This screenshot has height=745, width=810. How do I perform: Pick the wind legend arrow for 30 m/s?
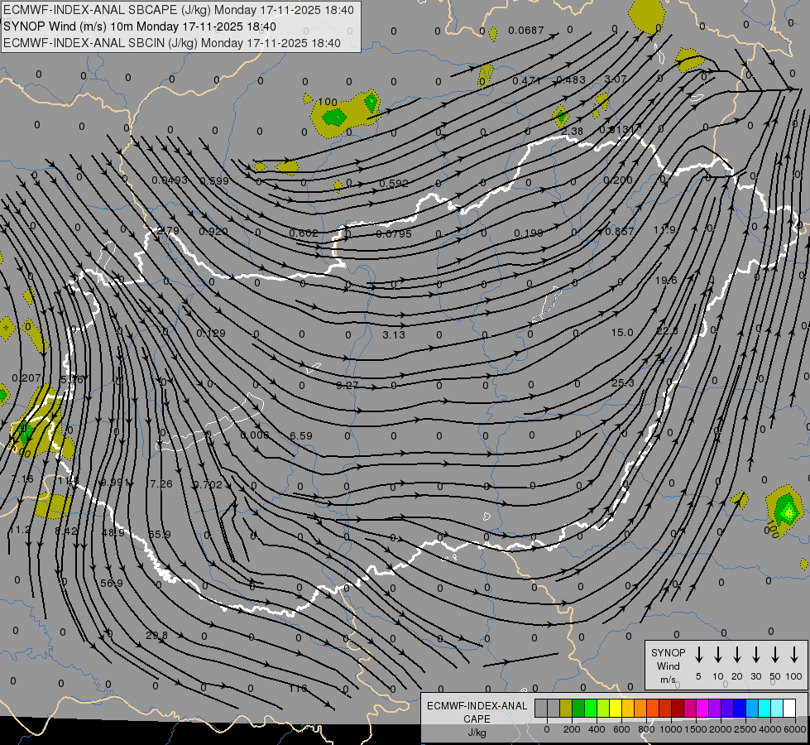(x=756, y=655)
